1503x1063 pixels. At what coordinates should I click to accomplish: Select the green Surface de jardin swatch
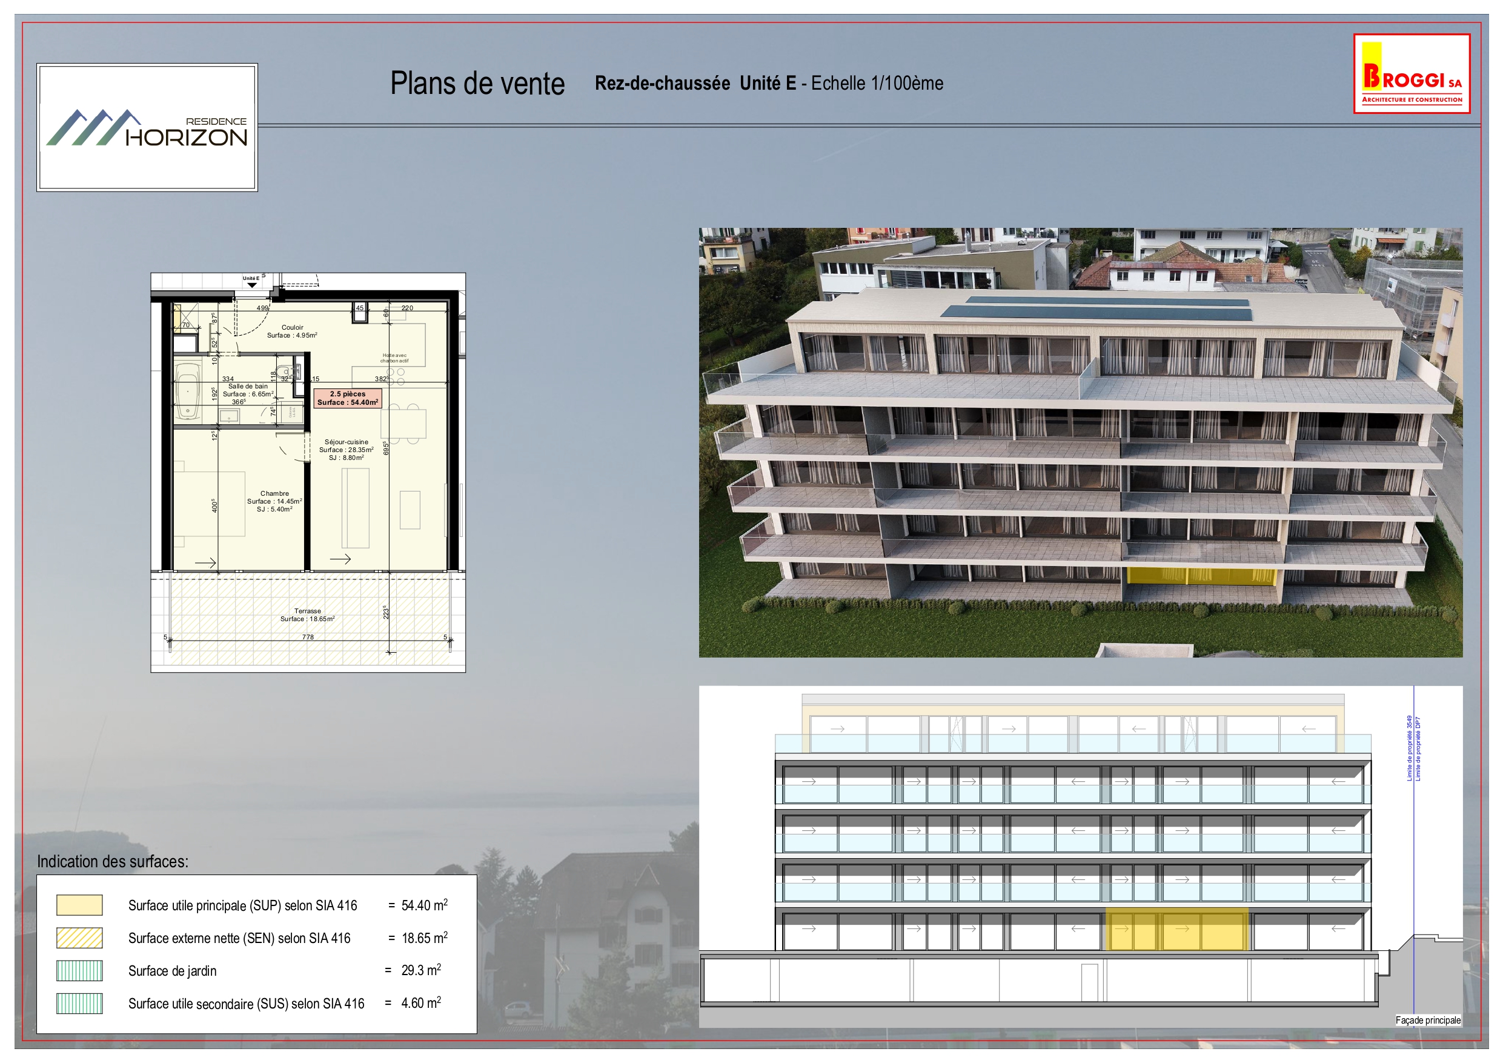click(79, 971)
